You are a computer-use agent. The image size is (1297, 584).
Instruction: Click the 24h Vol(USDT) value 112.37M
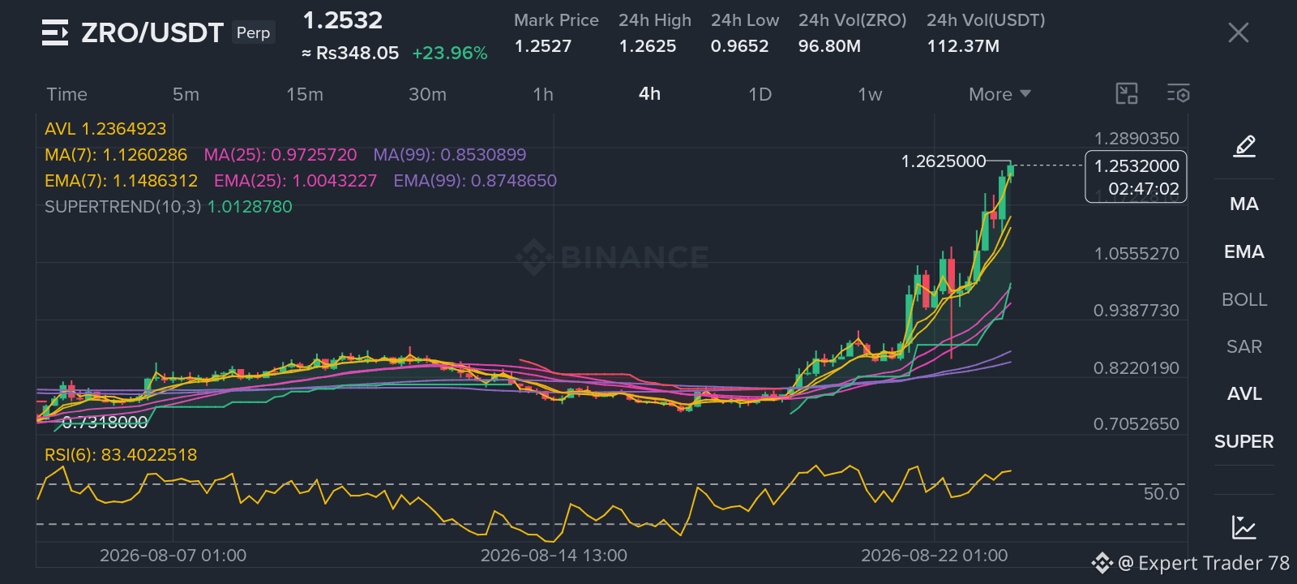pos(963,46)
